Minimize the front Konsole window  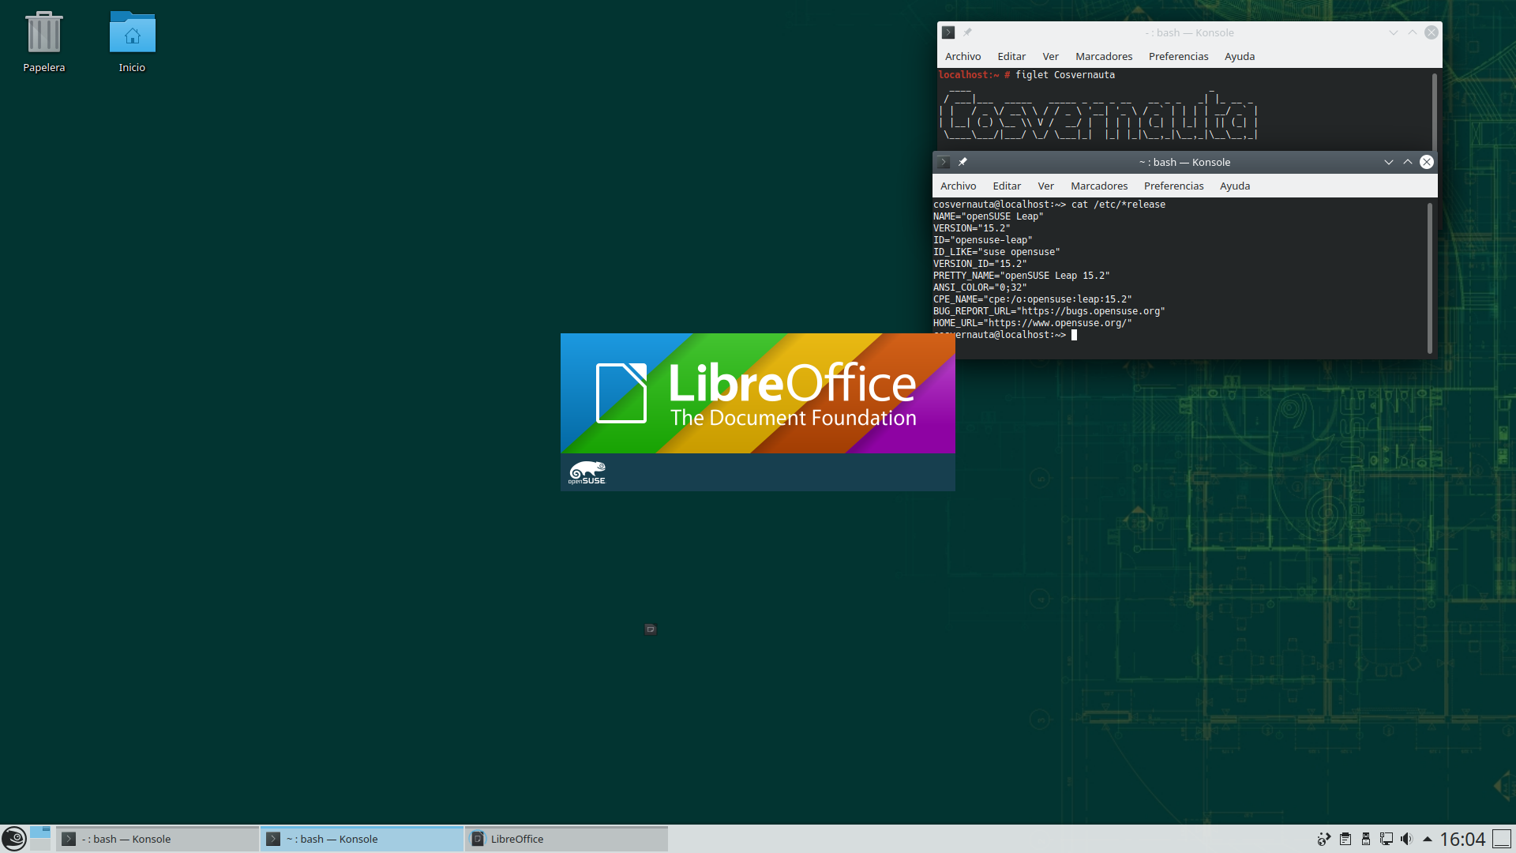(1389, 162)
